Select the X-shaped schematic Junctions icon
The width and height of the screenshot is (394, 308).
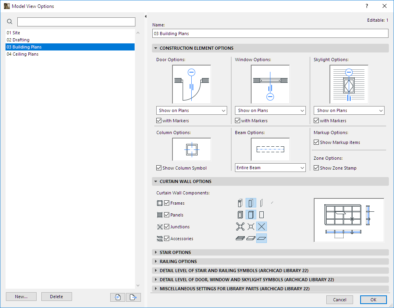pos(261,226)
